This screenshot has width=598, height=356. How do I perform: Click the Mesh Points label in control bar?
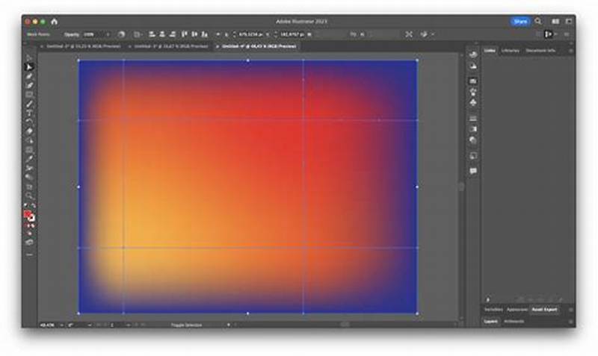tap(38, 34)
